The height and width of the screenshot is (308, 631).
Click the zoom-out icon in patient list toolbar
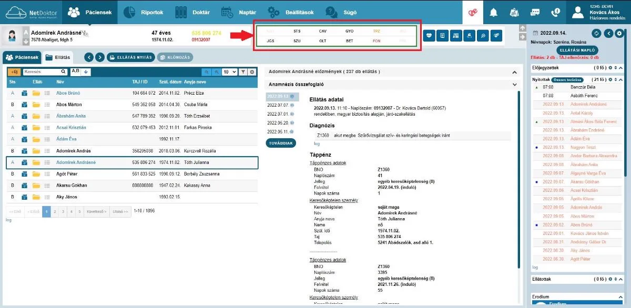pyautogui.click(x=207, y=72)
